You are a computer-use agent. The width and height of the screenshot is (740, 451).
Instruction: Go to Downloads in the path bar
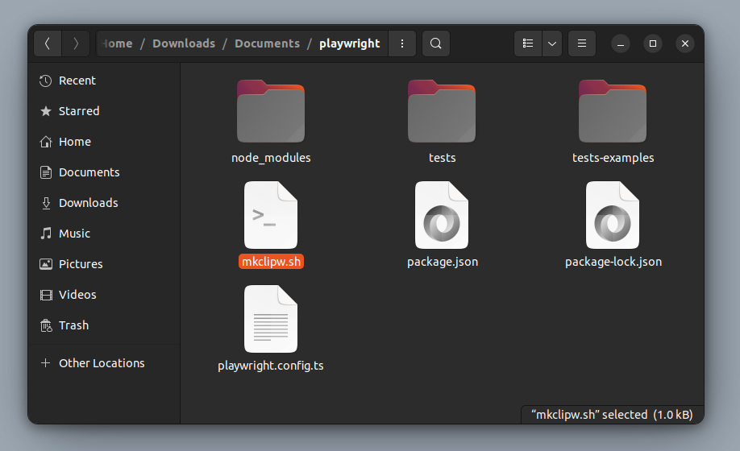tap(184, 43)
